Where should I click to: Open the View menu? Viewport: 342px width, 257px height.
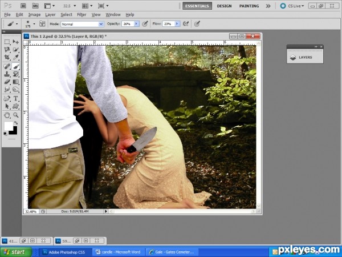pos(96,15)
